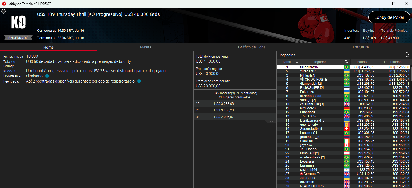This screenshot has height=188, width=412.
Task: Click red spade icon next to Spraggy
Action: click(x=301, y=174)
